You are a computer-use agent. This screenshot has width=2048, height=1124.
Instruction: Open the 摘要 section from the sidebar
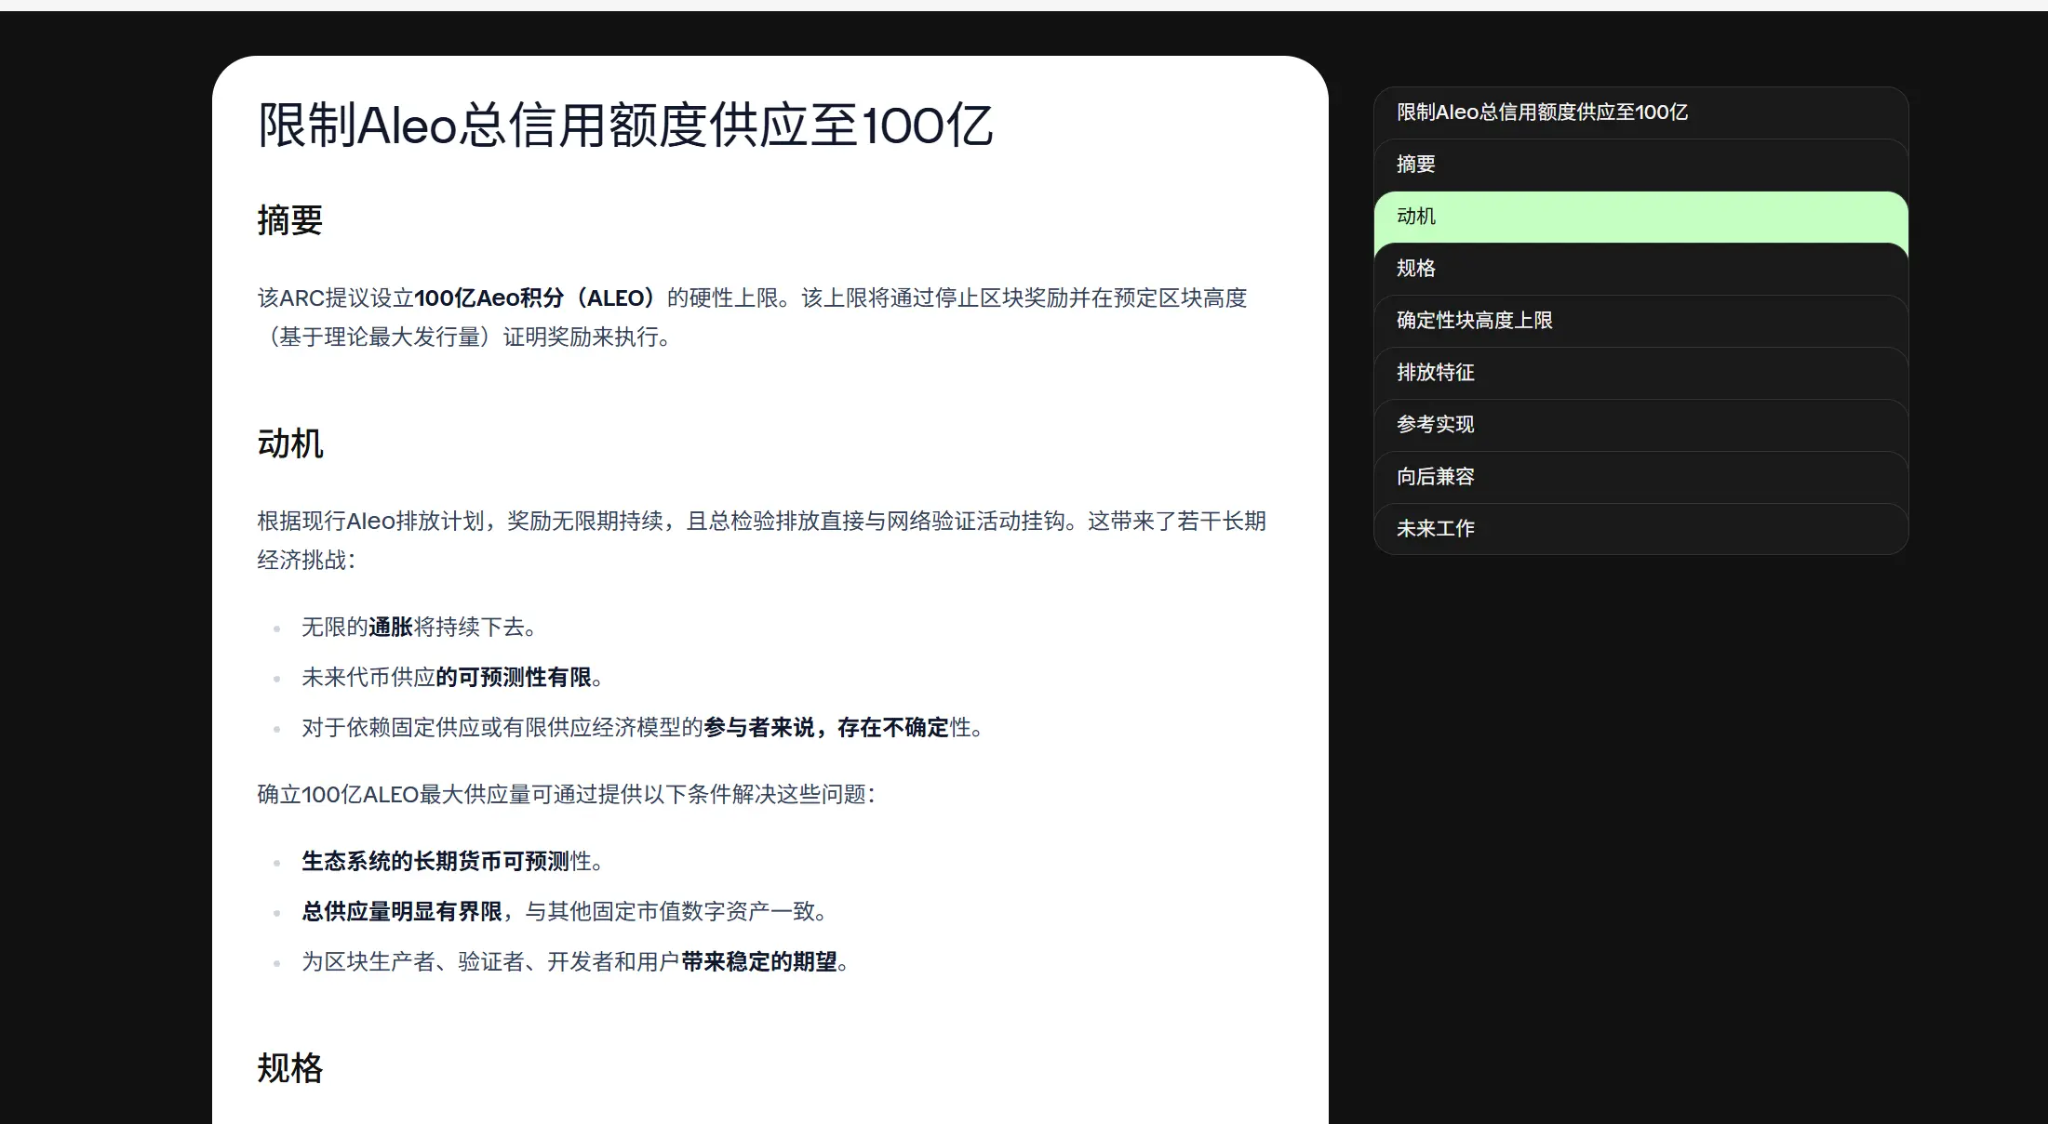coord(1414,163)
